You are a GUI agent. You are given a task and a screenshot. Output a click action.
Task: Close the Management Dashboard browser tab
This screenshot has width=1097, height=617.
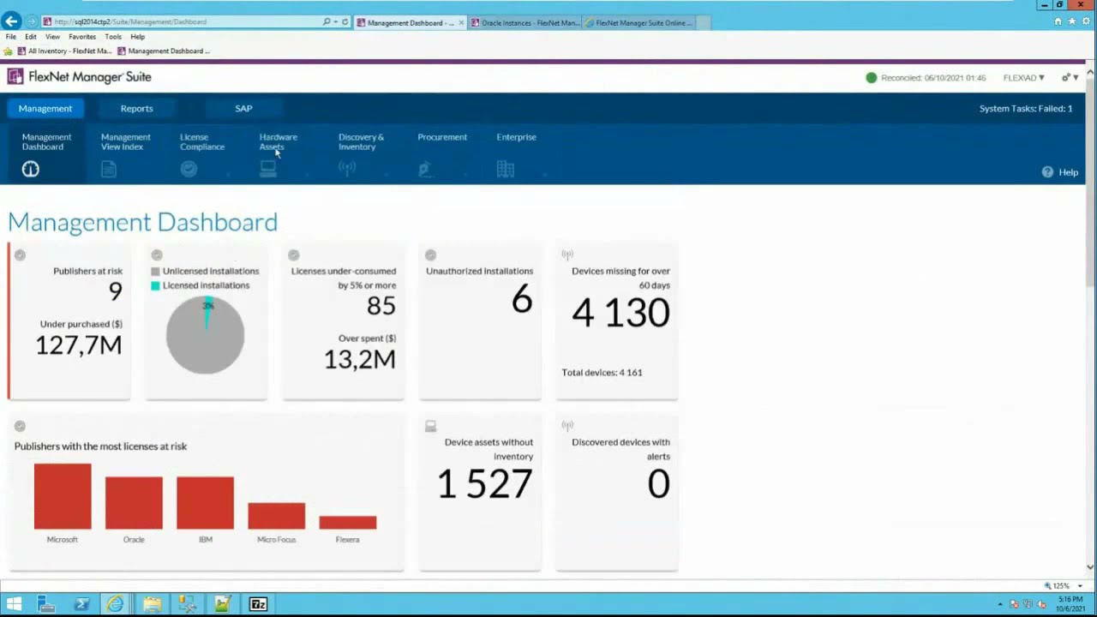point(462,23)
